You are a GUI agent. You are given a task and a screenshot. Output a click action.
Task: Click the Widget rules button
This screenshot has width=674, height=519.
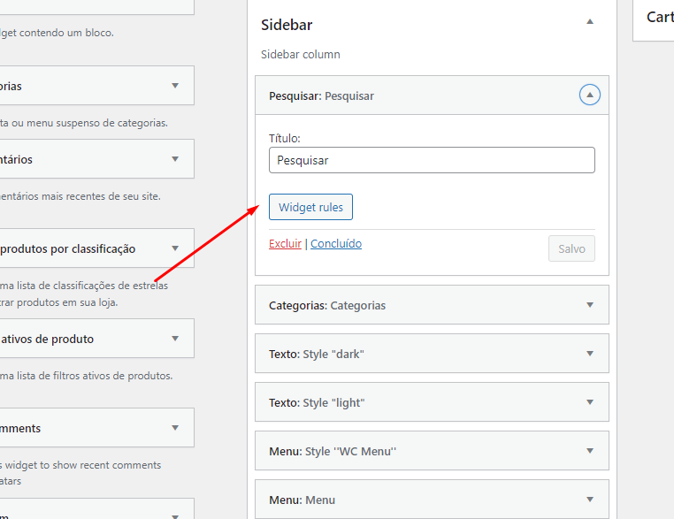point(311,208)
